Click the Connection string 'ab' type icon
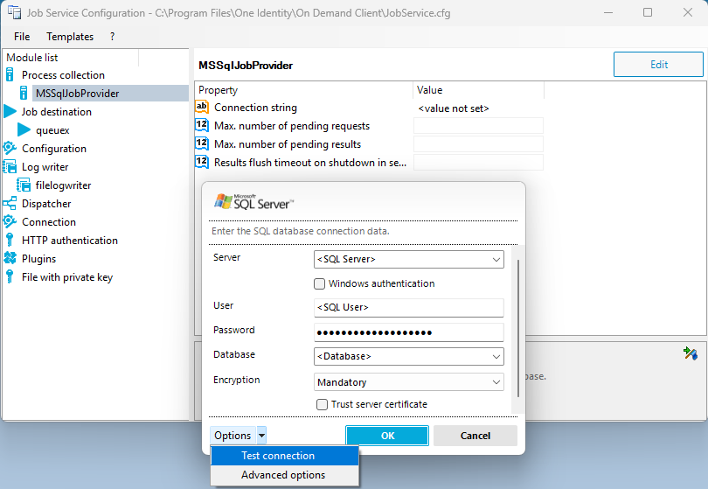 tap(201, 107)
